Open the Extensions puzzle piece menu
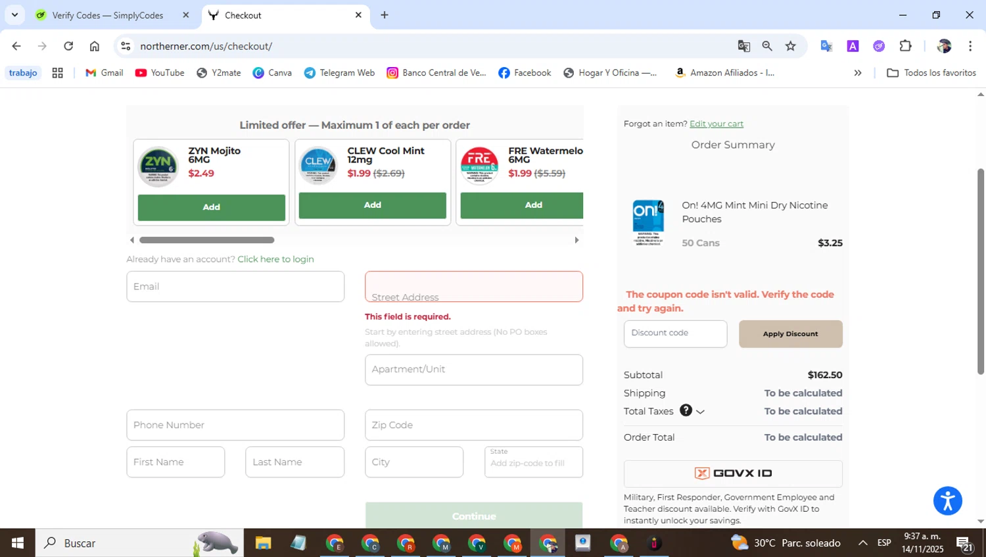 pyautogui.click(x=906, y=46)
